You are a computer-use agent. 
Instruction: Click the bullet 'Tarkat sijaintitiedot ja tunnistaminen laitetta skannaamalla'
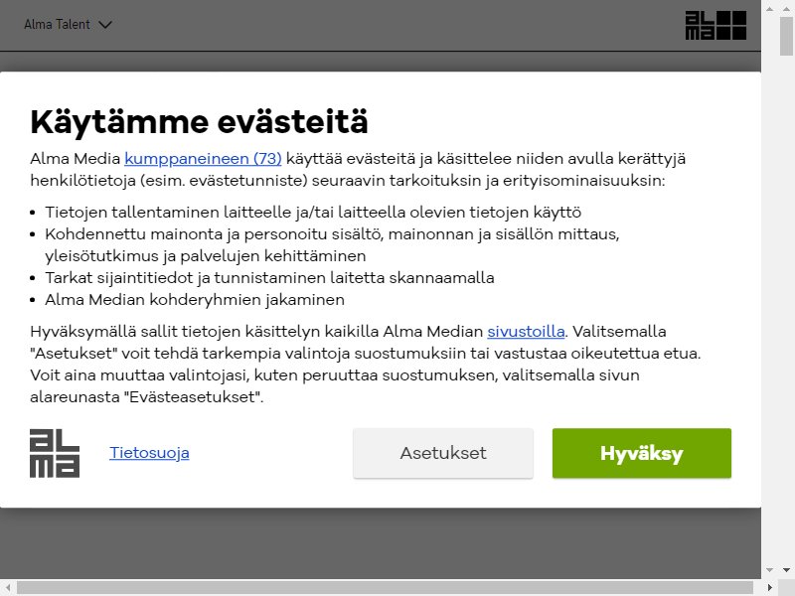point(269,278)
